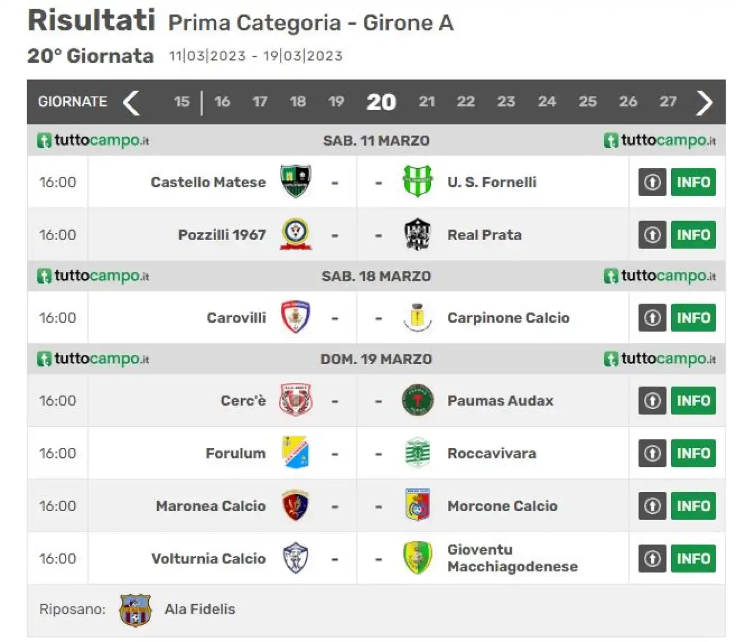This screenshot has height=642, width=736.
Task: Switch to giornata 21
Action: click(427, 102)
